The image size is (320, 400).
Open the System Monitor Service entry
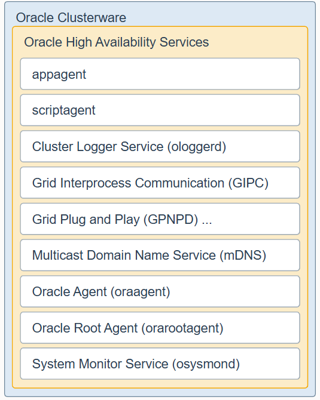click(160, 364)
